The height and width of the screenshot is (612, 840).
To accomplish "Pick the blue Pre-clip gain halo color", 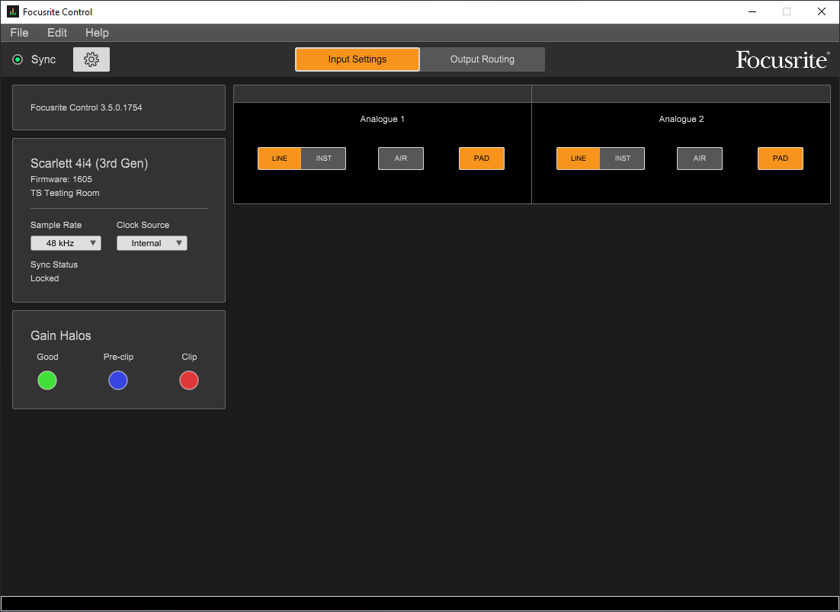I will [118, 380].
